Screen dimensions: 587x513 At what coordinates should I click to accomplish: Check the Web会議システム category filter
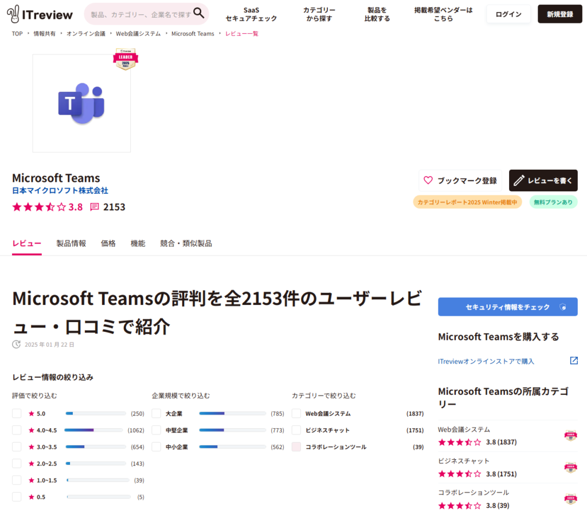tap(296, 413)
